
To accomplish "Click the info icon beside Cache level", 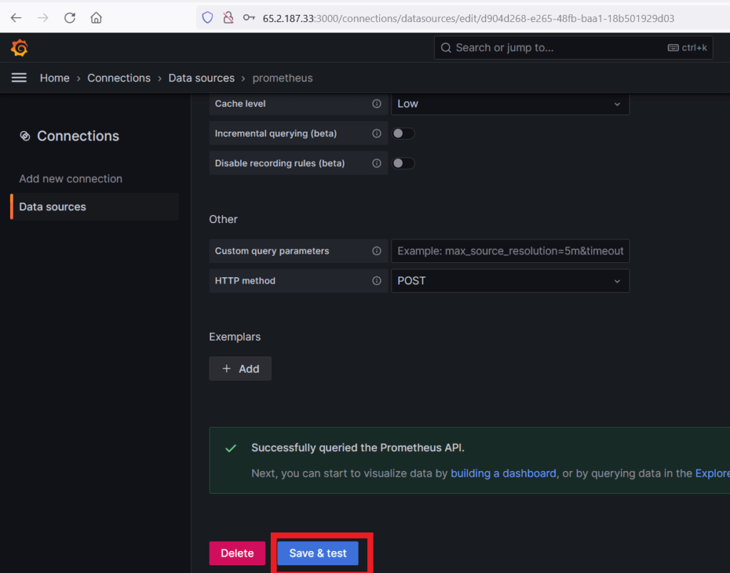I will [x=377, y=103].
